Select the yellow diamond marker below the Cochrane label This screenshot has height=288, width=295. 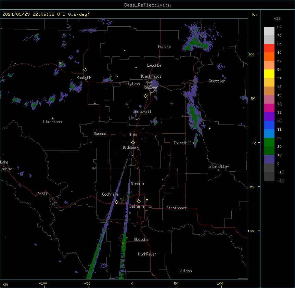pos(116,202)
